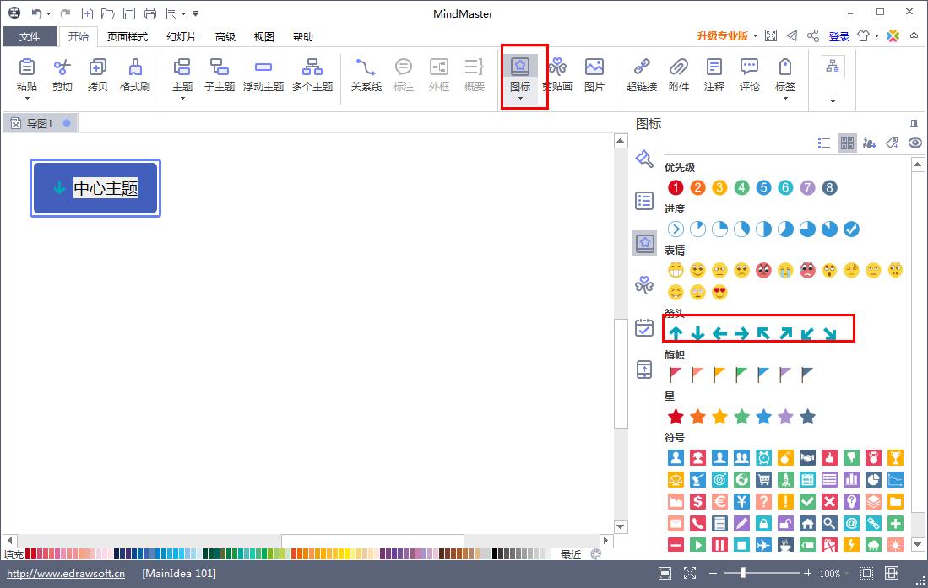Click the zoom slider handle in status bar
Screen dimensions: 928x588
point(743,574)
